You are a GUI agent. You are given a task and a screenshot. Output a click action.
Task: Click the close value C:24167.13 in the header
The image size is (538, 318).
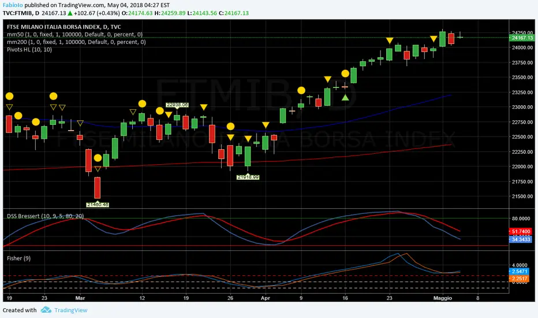(x=234, y=13)
